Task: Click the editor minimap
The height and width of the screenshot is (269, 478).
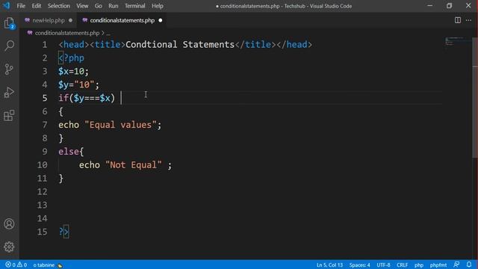Action: 457,41
